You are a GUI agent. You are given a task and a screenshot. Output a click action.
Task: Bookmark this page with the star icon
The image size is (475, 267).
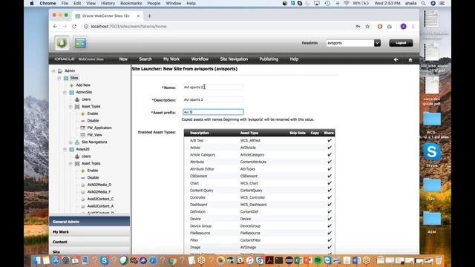coord(367,27)
